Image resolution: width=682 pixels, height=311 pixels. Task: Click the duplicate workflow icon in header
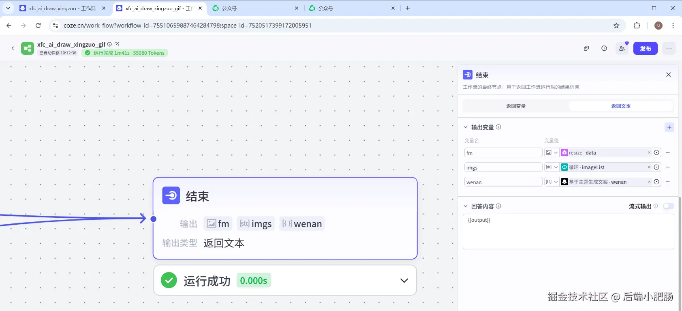point(586,48)
